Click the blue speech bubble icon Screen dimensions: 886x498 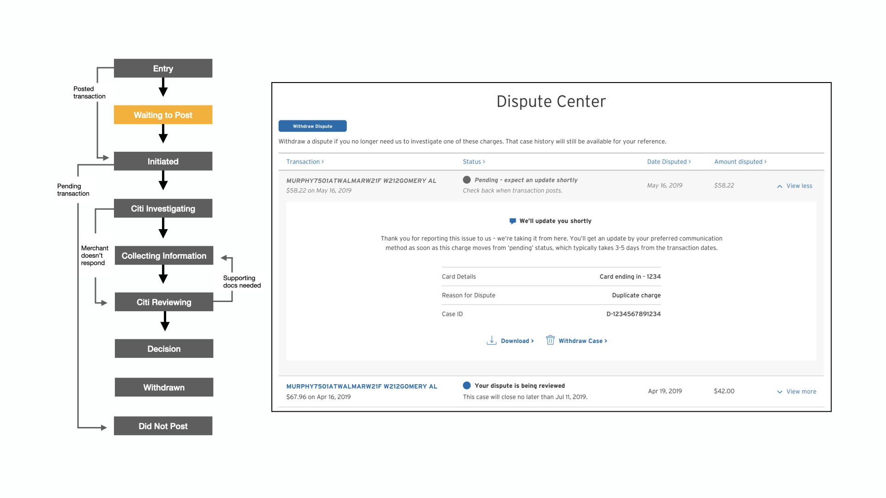[512, 221]
